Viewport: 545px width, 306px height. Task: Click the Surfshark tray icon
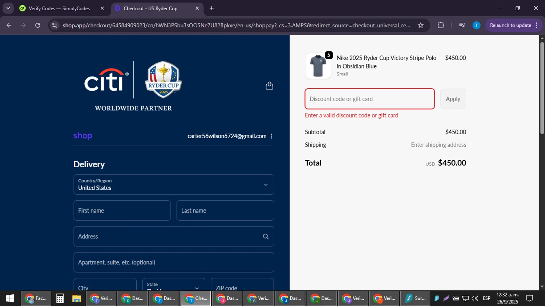click(x=437, y=298)
